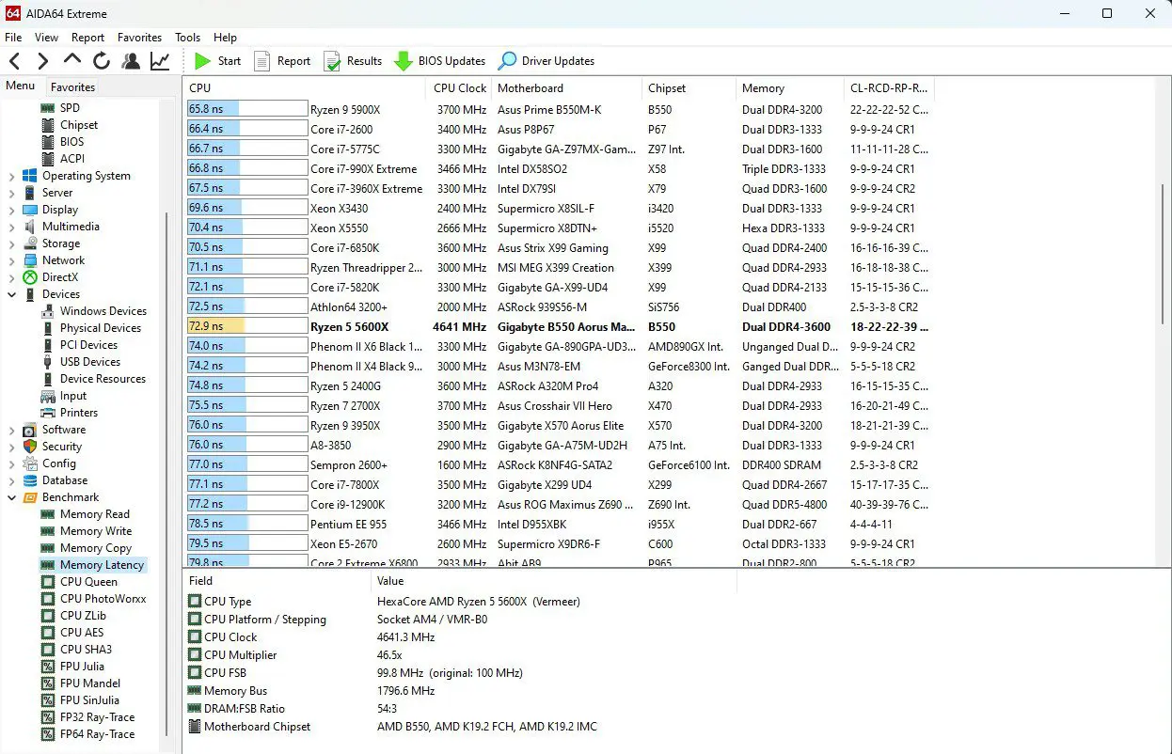This screenshot has height=754, width=1172.
Task: Open the user/favorites person icon in the toolbar
Action: click(131, 61)
